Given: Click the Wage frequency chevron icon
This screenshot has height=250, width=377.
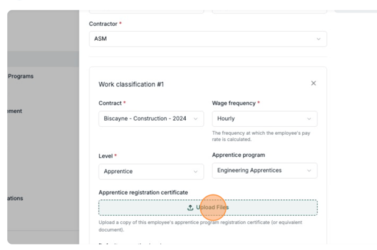Looking at the screenshot, I should tap(309, 119).
